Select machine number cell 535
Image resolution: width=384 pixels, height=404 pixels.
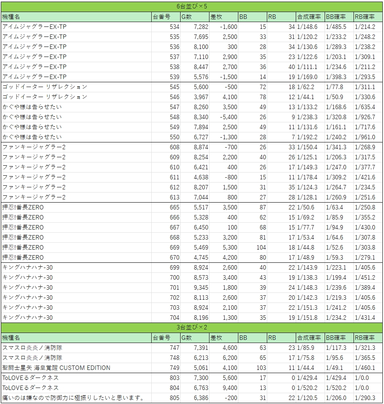[x=166, y=37]
